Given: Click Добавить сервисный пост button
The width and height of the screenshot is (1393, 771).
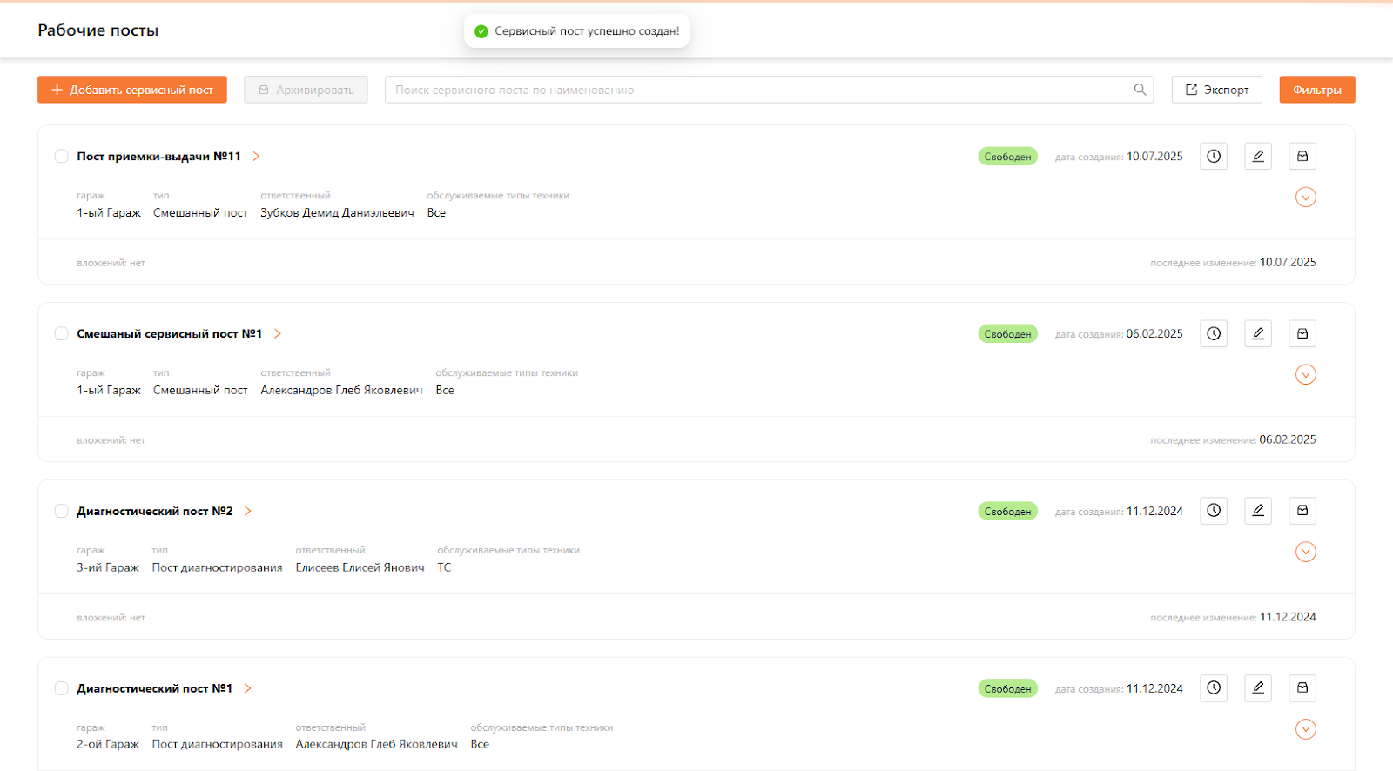Looking at the screenshot, I should [x=132, y=90].
